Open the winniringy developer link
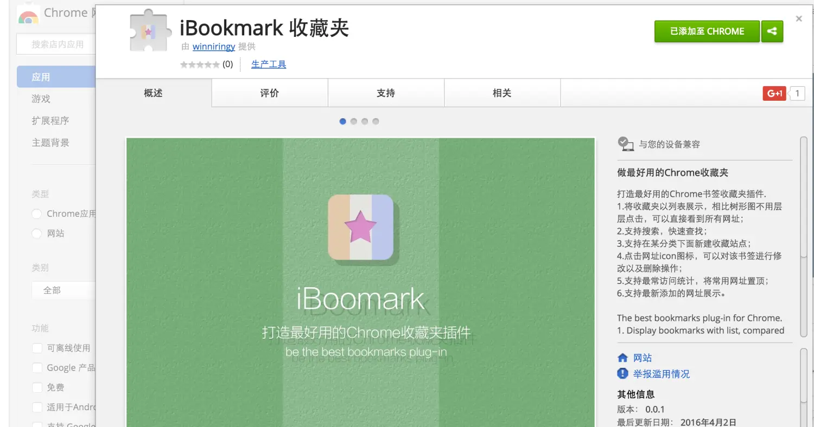 click(x=214, y=47)
